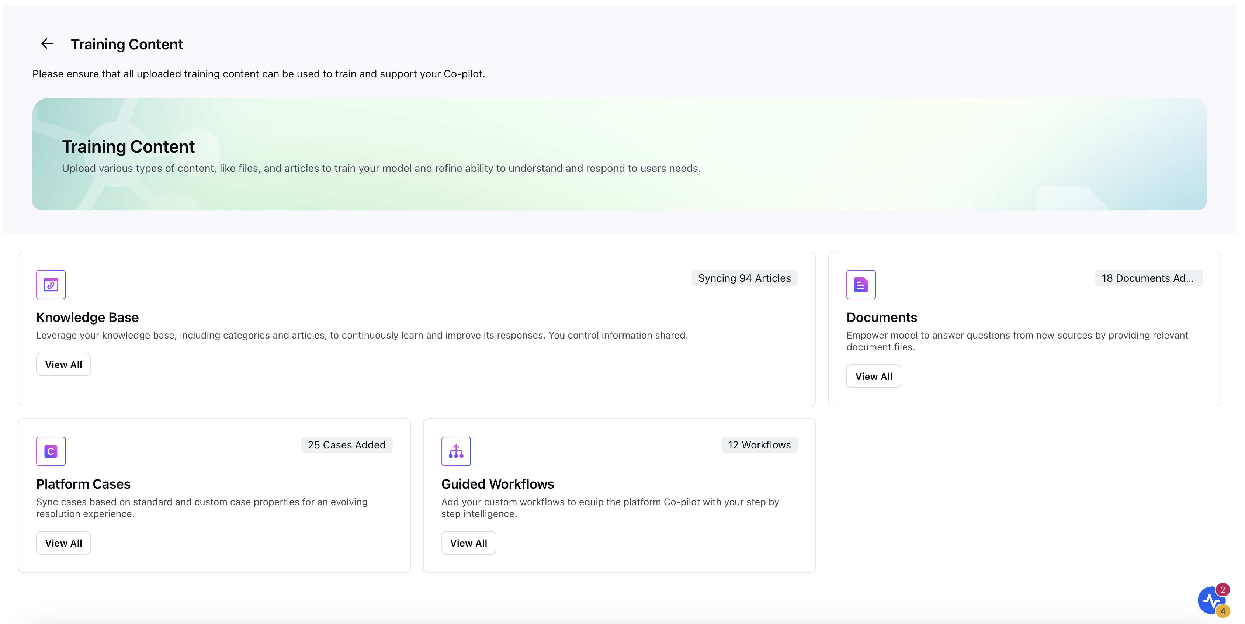Click the Platform Cases C icon
This screenshot has height=624, width=1245.
[x=51, y=451]
